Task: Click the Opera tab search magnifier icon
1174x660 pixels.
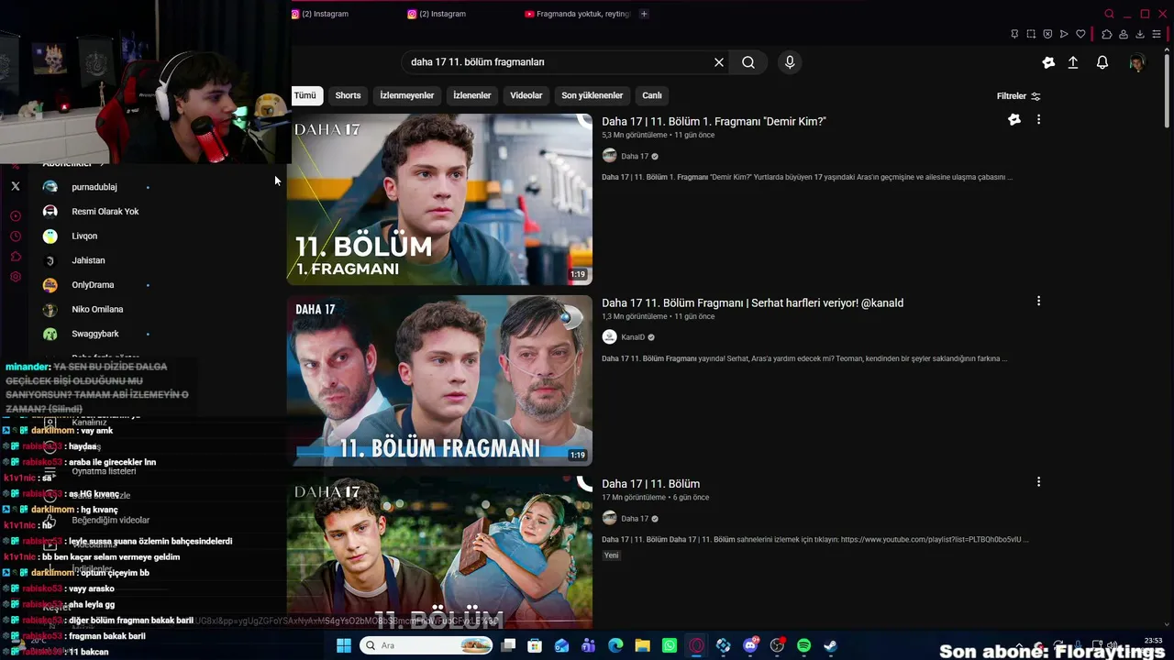Action: (x=1109, y=14)
